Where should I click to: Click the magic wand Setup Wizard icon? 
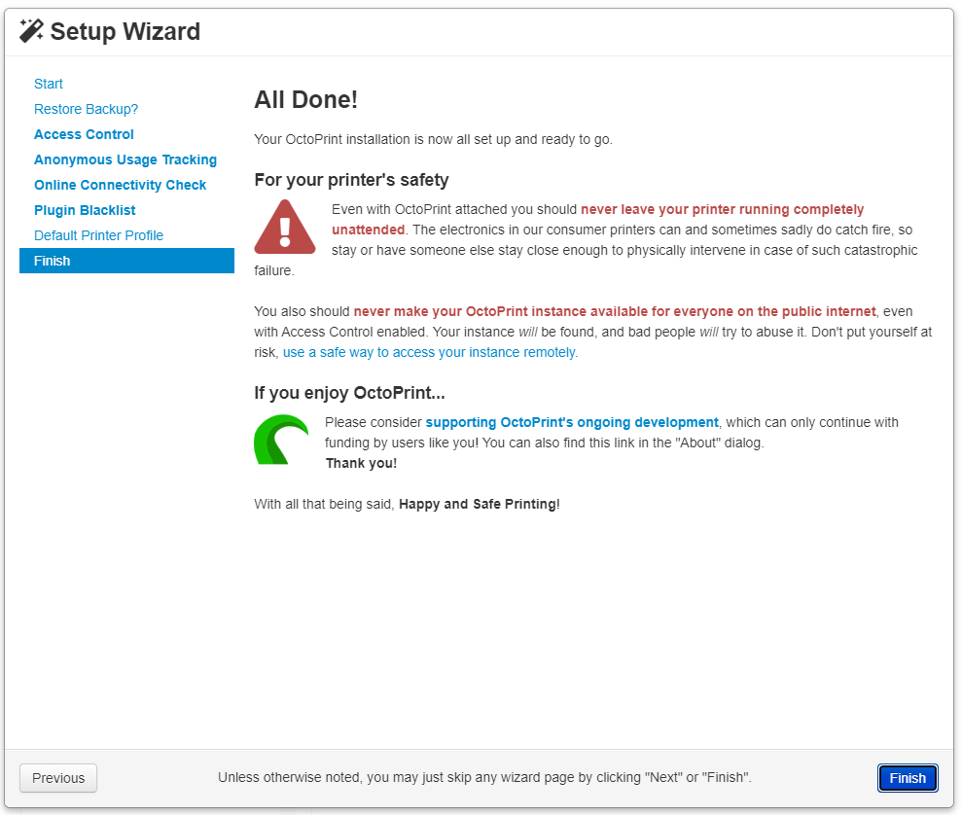click(31, 31)
